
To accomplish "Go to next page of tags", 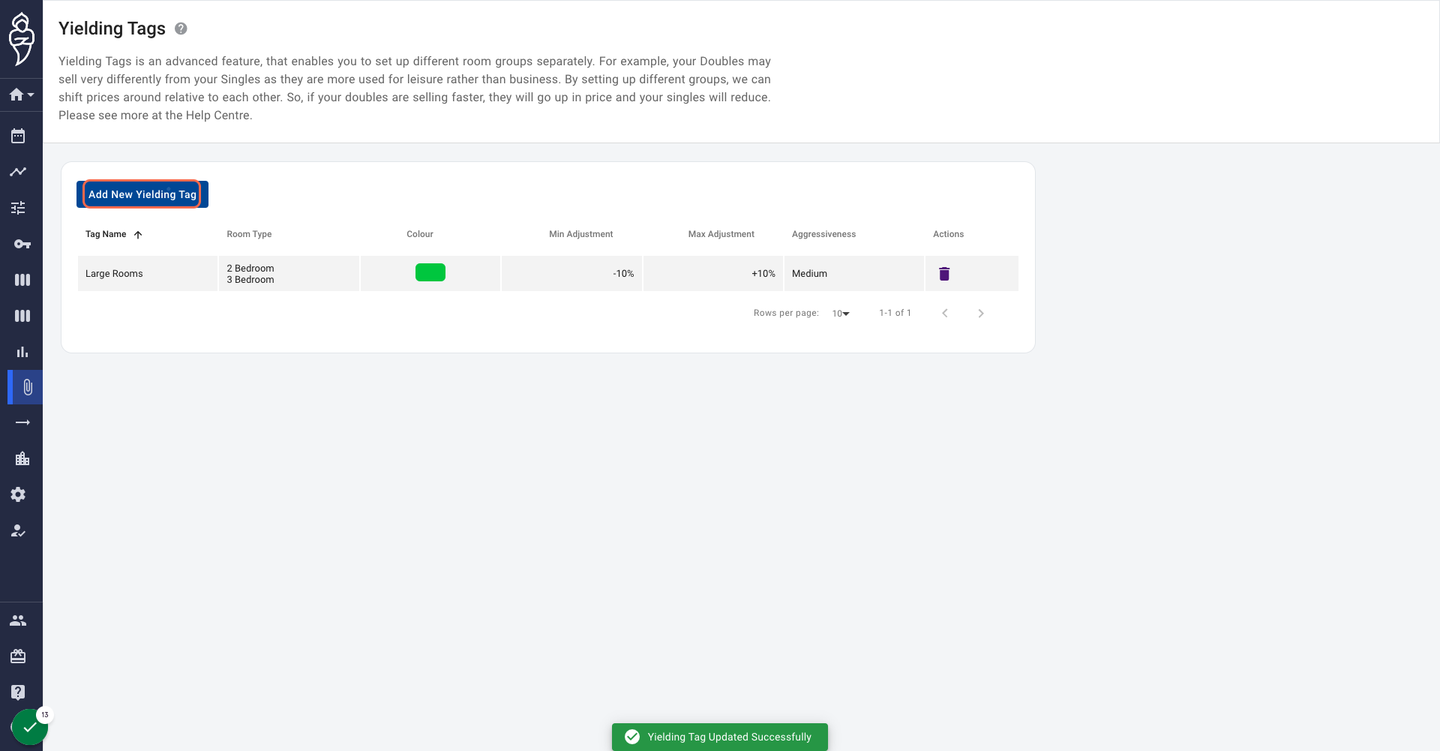I will click(x=981, y=314).
